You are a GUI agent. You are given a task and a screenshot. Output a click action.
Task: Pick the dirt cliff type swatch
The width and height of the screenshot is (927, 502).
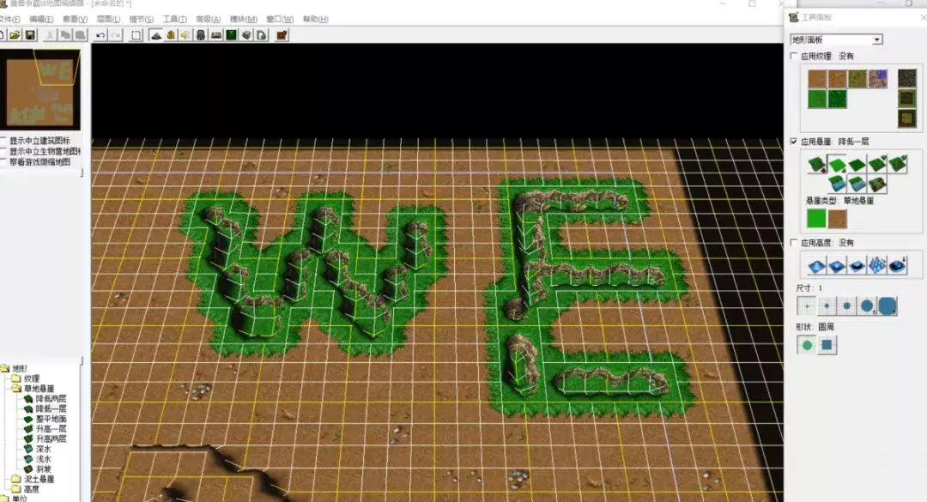[837, 219]
